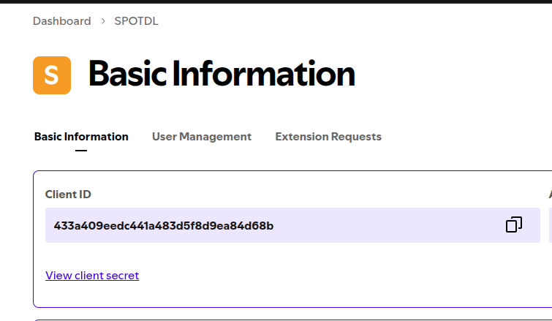Click the Client ID label
552x321 pixels.
[x=68, y=195]
